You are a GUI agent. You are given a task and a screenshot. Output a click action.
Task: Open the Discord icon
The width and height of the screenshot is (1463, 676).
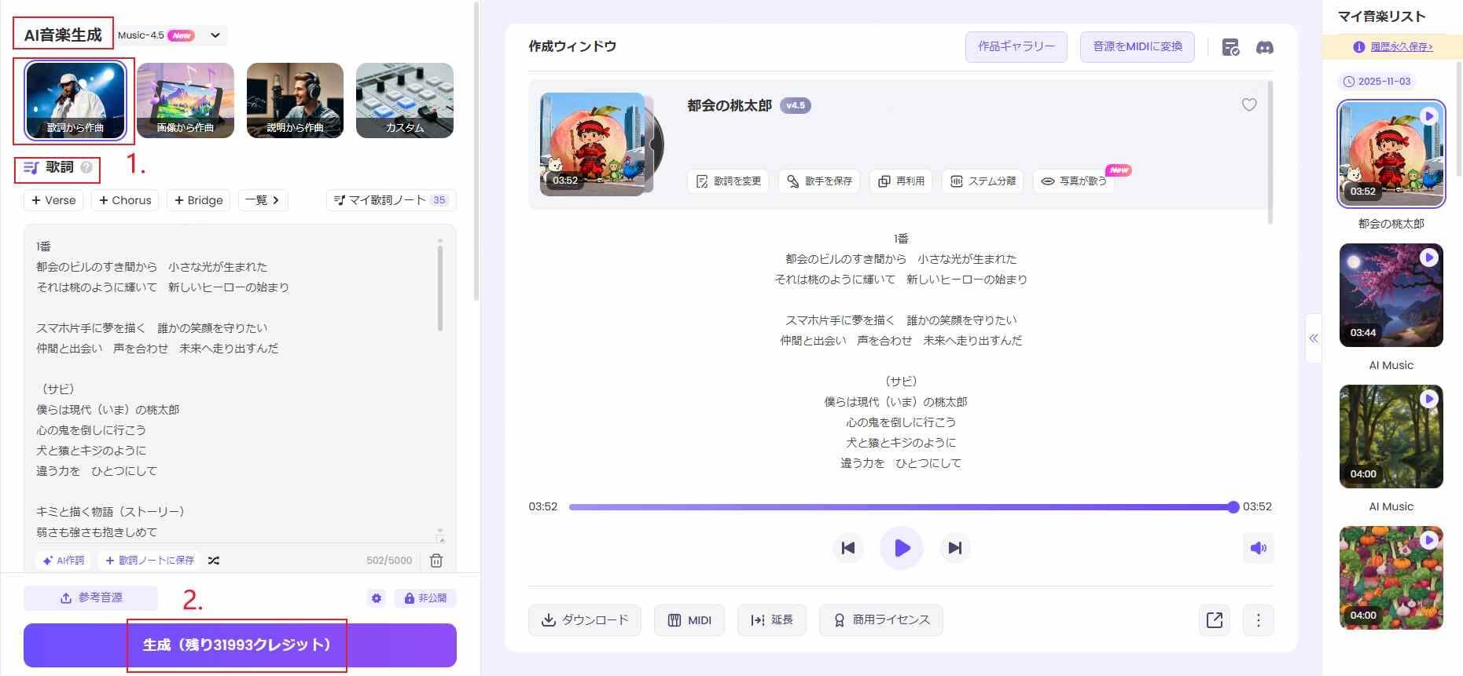1264,48
